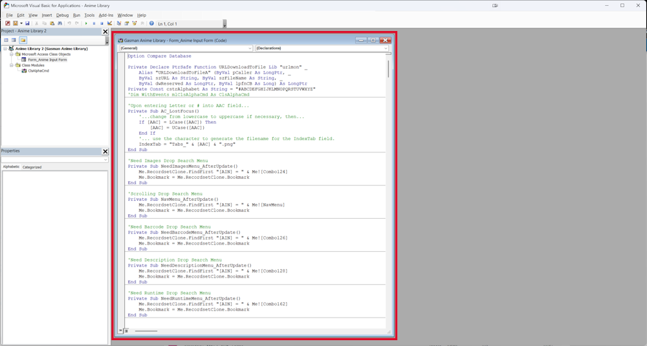The width and height of the screenshot is (647, 346).
Task: Save the project with the floppy disk icon
Action: (x=27, y=23)
